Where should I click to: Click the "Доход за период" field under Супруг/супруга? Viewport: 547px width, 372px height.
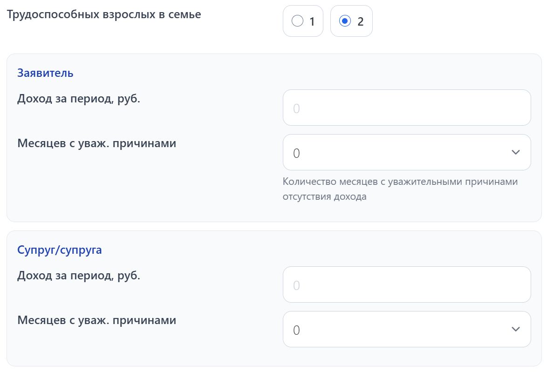[x=406, y=284]
